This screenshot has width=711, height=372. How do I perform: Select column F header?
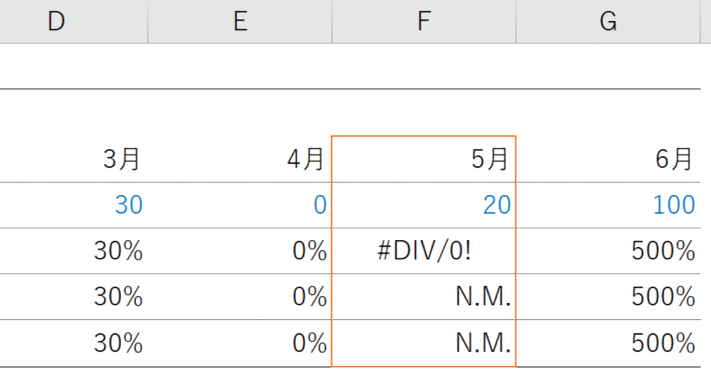[x=423, y=21]
